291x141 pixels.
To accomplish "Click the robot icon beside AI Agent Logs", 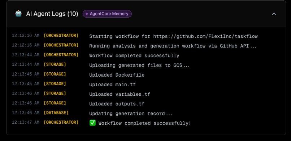I will (x=18, y=14).
